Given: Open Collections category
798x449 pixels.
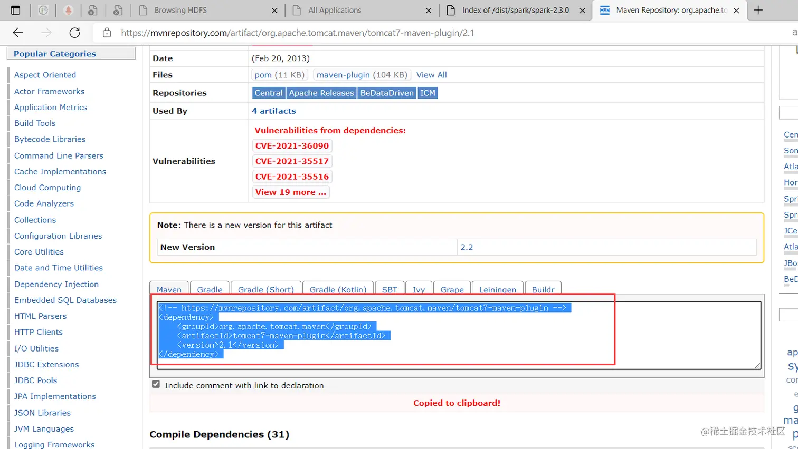Looking at the screenshot, I should coord(35,220).
